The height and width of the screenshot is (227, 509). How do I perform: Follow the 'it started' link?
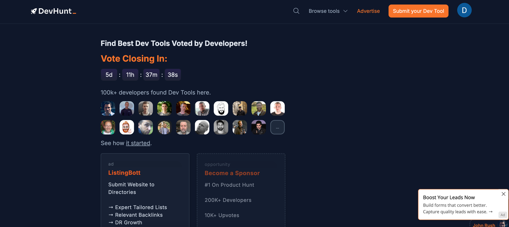pos(138,143)
